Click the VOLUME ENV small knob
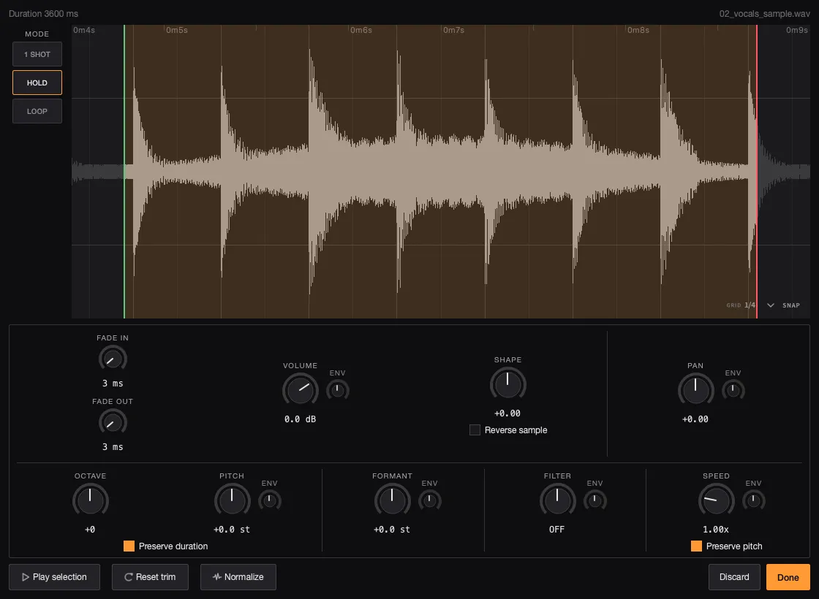Screen dimensions: 819x599 pyautogui.click(x=337, y=390)
